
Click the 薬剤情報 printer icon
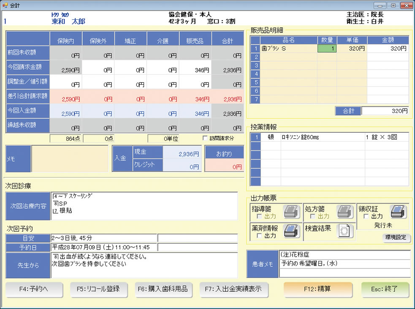(291, 231)
